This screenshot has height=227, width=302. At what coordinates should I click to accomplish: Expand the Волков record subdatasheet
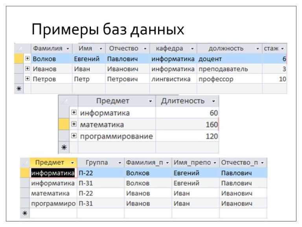(28, 58)
